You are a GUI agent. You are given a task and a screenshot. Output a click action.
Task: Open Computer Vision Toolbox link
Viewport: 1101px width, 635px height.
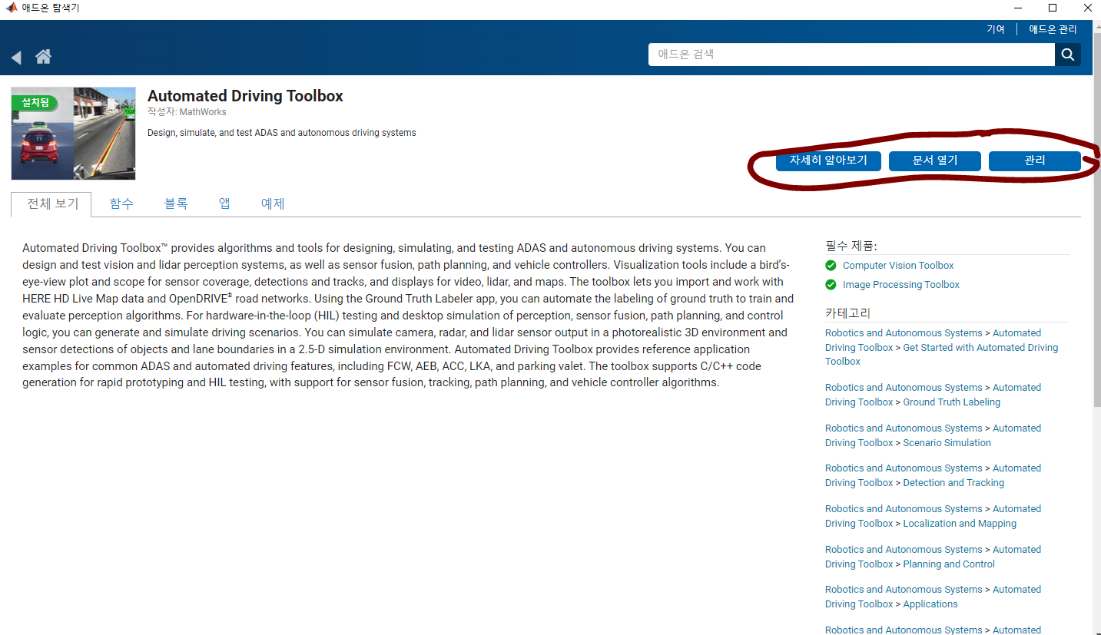click(x=898, y=266)
